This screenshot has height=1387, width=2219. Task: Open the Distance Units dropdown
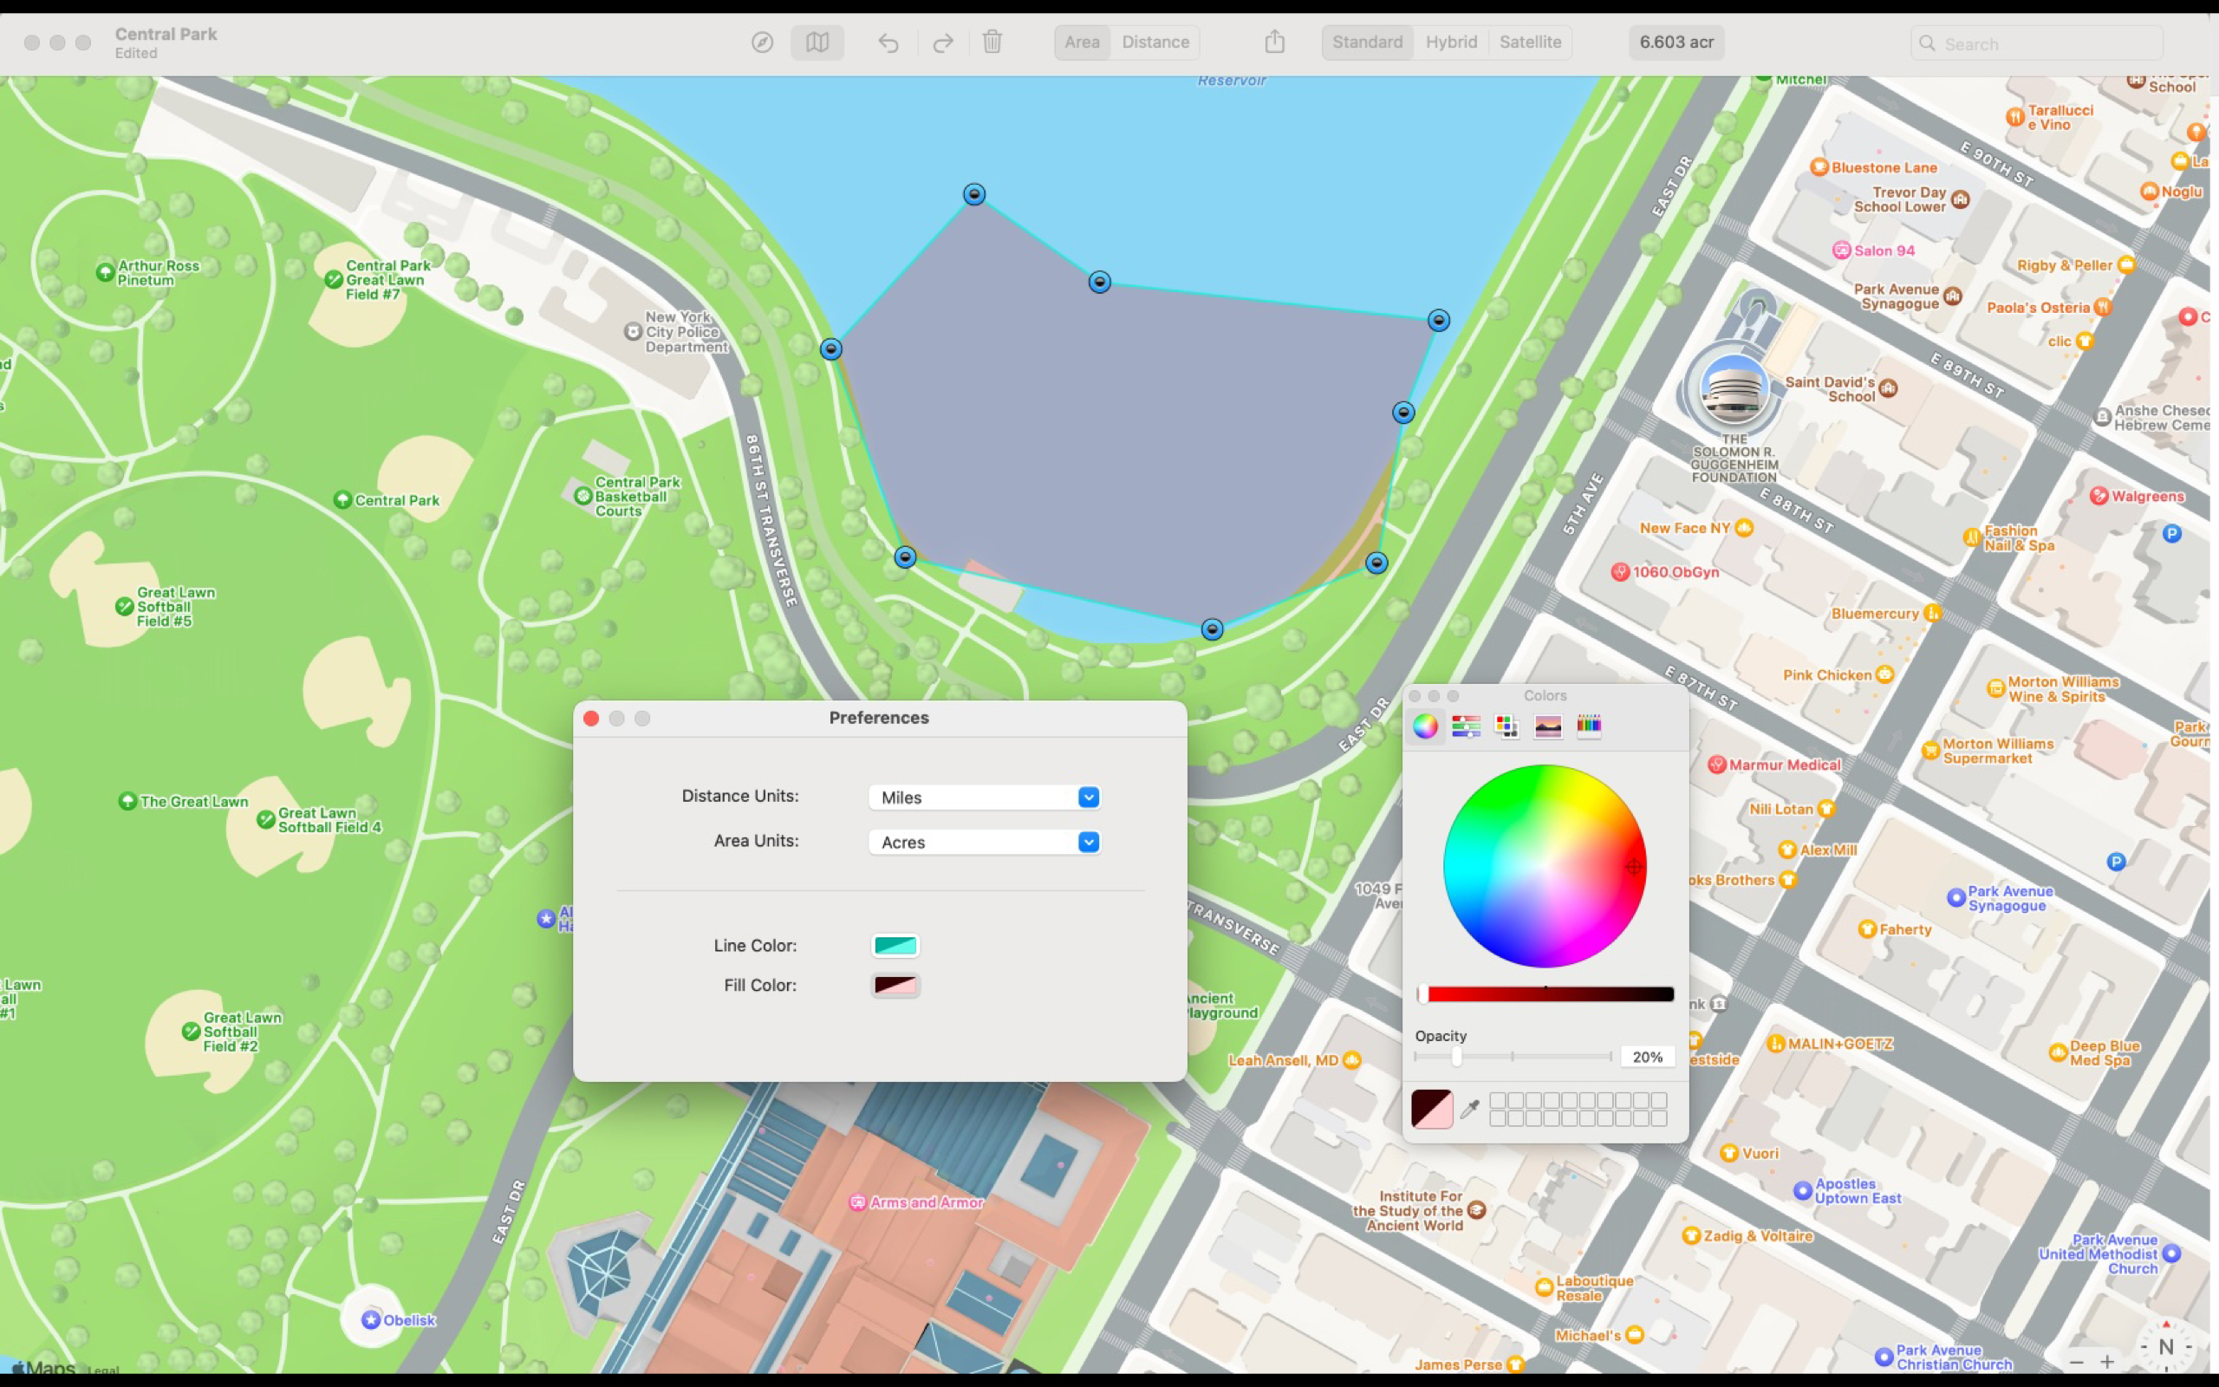pos(985,798)
